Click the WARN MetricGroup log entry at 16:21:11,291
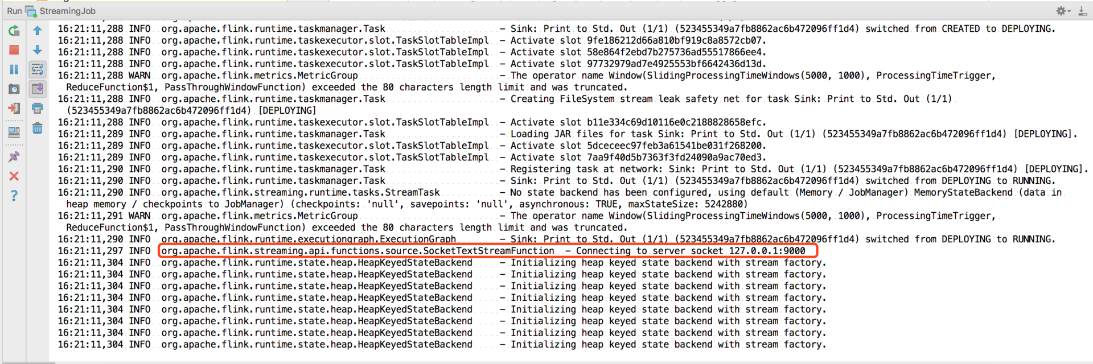The height and width of the screenshot is (364, 1093). point(527,222)
